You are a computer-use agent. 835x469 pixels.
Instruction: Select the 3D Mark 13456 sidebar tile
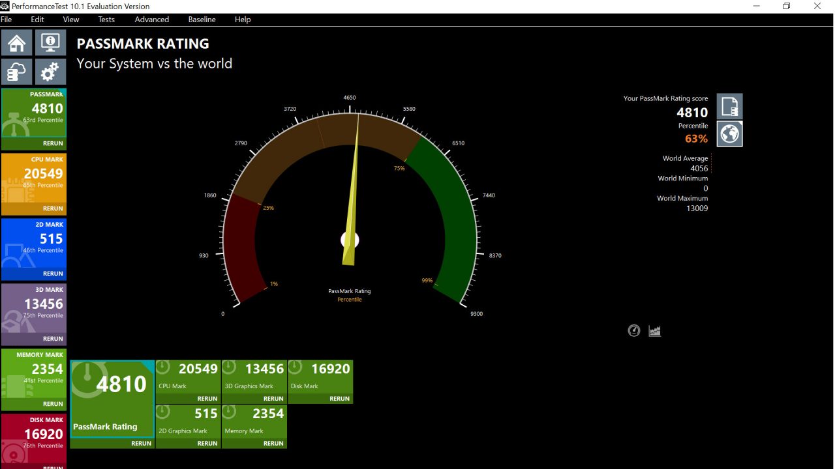click(x=34, y=314)
